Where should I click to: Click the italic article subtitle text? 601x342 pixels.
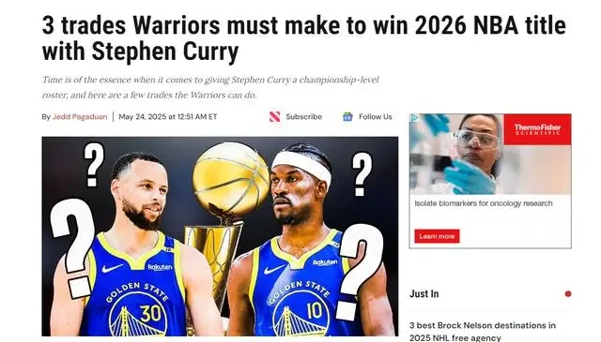pyautogui.click(x=210, y=87)
